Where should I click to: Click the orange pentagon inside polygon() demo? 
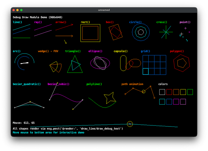click(x=182, y=63)
